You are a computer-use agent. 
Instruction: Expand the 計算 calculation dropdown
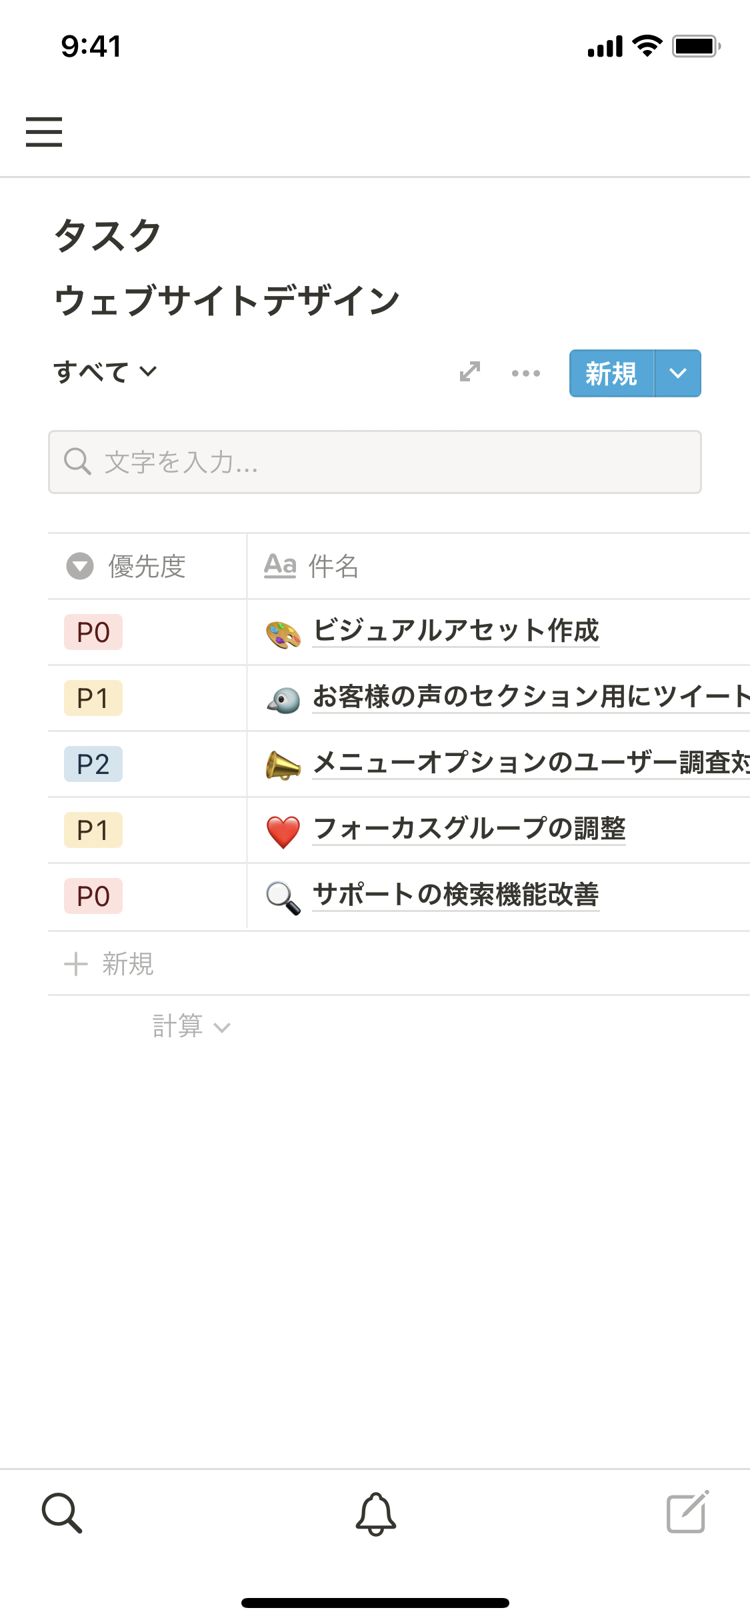click(x=191, y=1027)
